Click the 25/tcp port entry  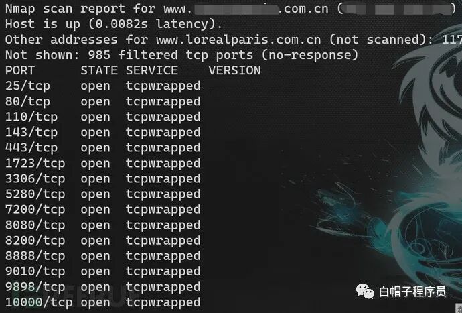point(27,86)
